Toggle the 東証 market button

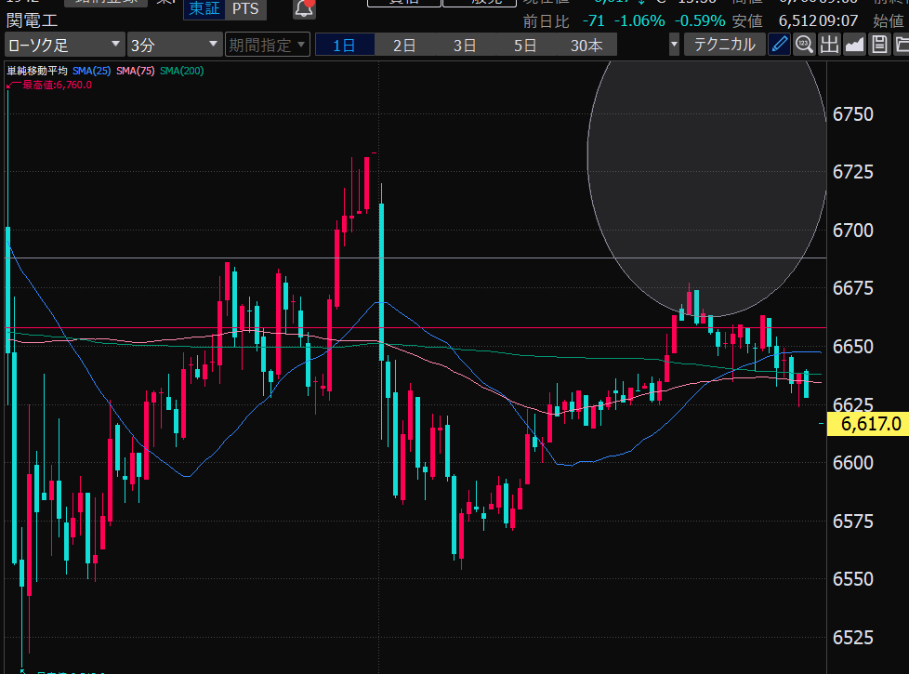coord(203,9)
